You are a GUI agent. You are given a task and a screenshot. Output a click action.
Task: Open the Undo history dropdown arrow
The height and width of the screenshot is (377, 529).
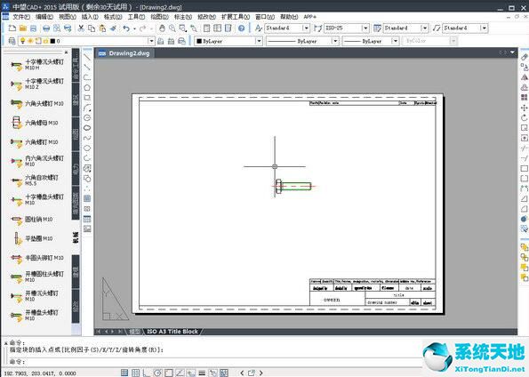[x=134, y=28]
